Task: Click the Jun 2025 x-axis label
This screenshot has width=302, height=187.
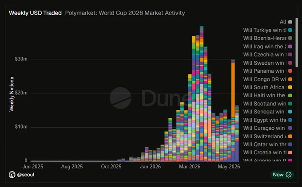Action: [x=33, y=167]
